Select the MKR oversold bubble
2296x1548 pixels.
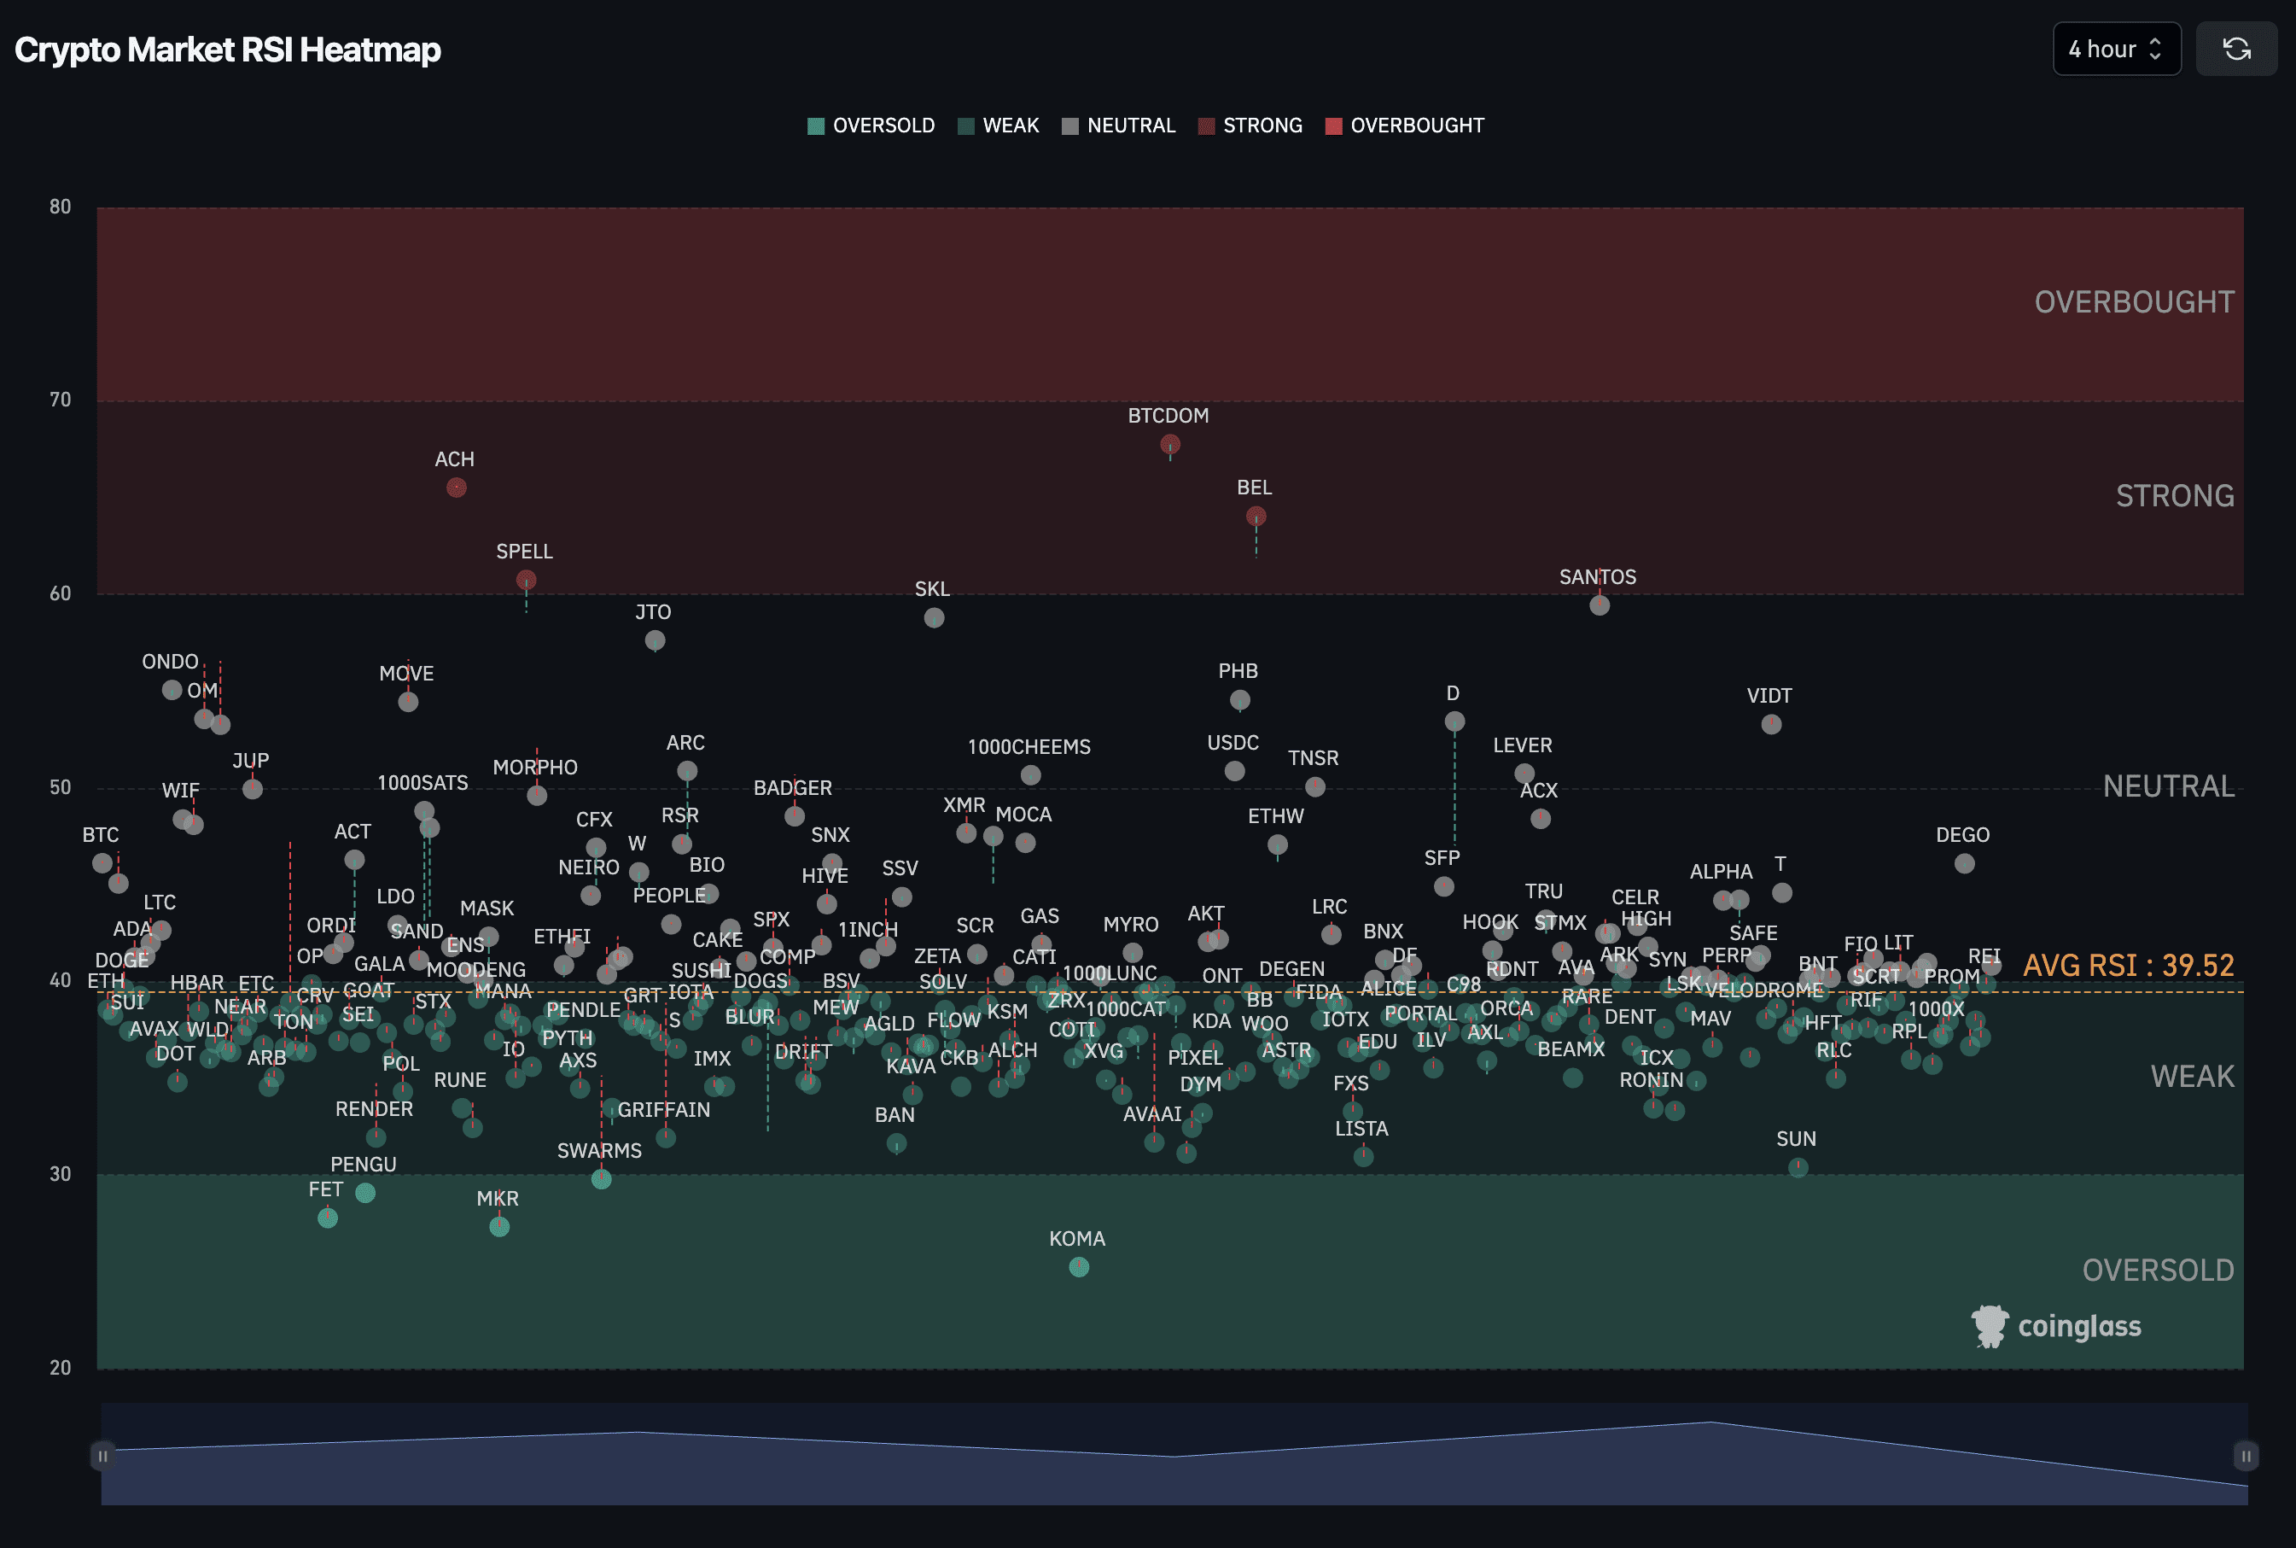(499, 1226)
